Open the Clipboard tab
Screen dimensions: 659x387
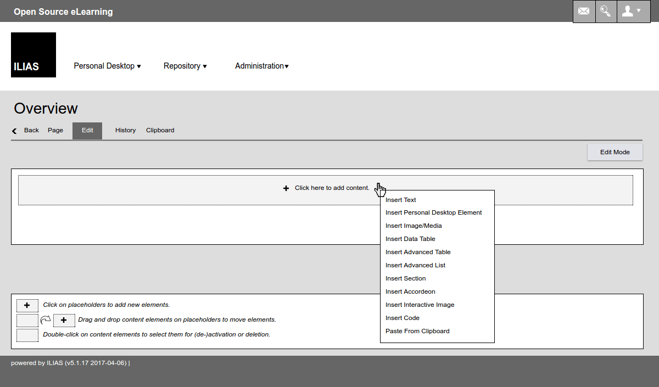click(160, 131)
